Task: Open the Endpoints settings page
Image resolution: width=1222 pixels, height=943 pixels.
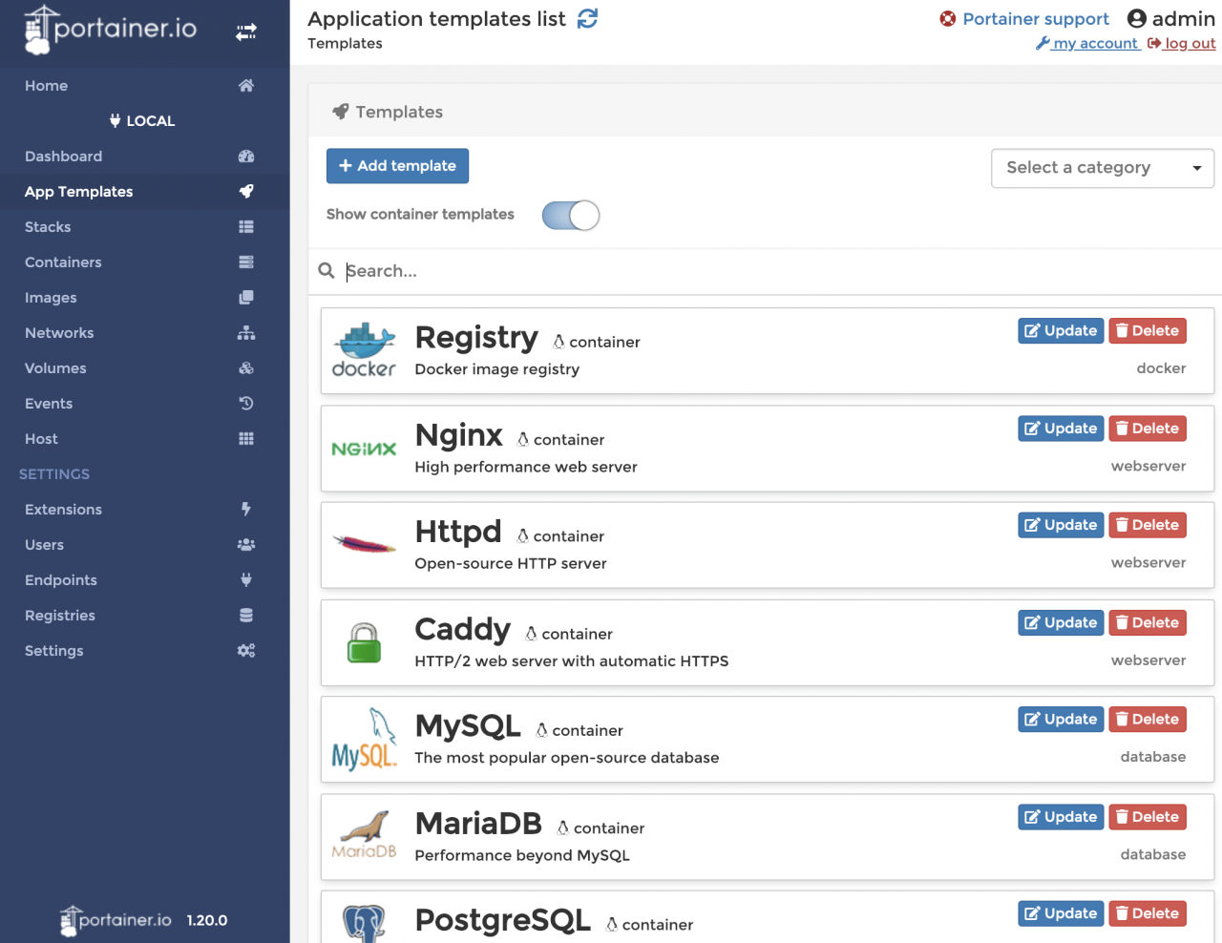Action: (61, 580)
